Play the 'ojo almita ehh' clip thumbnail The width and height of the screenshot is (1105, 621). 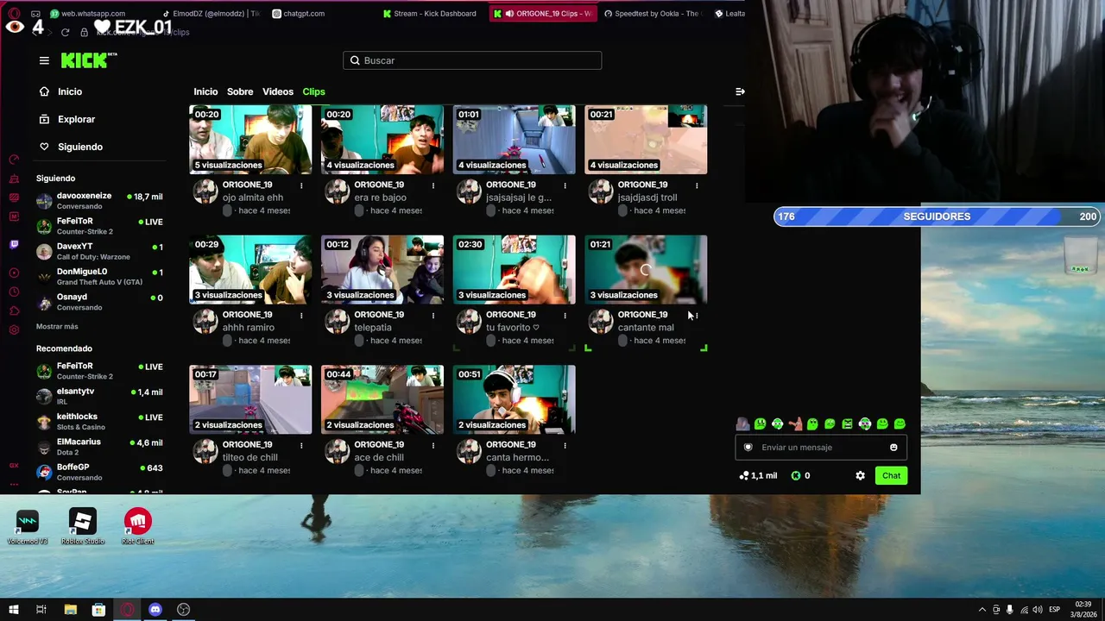[250, 140]
